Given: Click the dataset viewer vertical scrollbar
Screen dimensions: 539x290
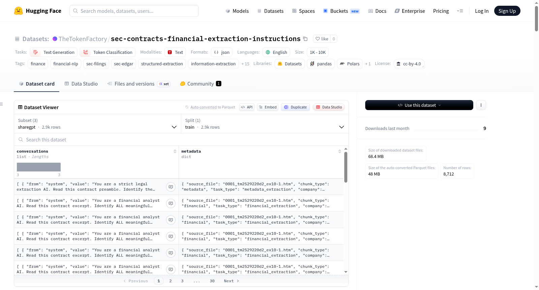Looking at the screenshot, I should click(346, 167).
